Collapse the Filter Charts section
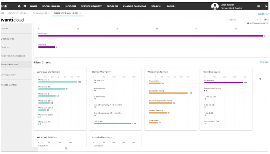This screenshot has width=270, height=154. 264,62
